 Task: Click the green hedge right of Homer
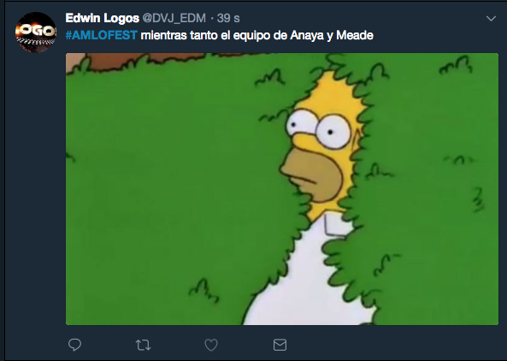(430, 194)
